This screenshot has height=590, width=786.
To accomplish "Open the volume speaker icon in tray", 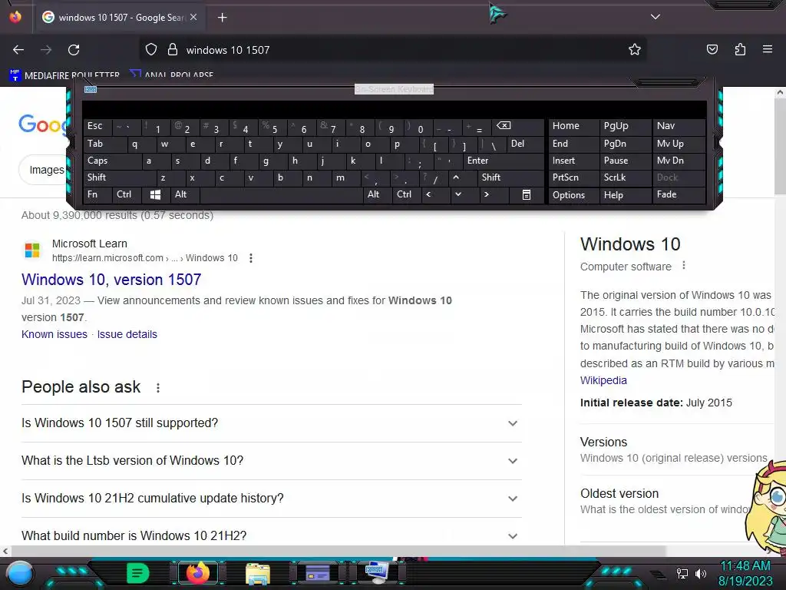I will point(700,573).
